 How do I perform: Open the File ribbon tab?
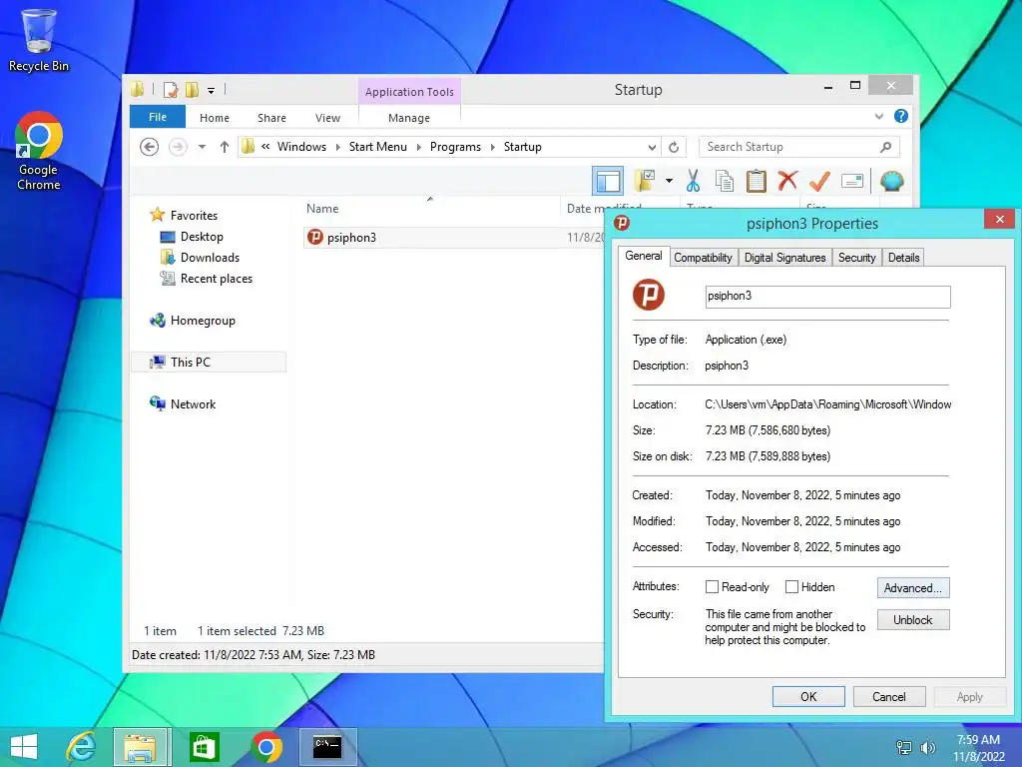click(158, 117)
